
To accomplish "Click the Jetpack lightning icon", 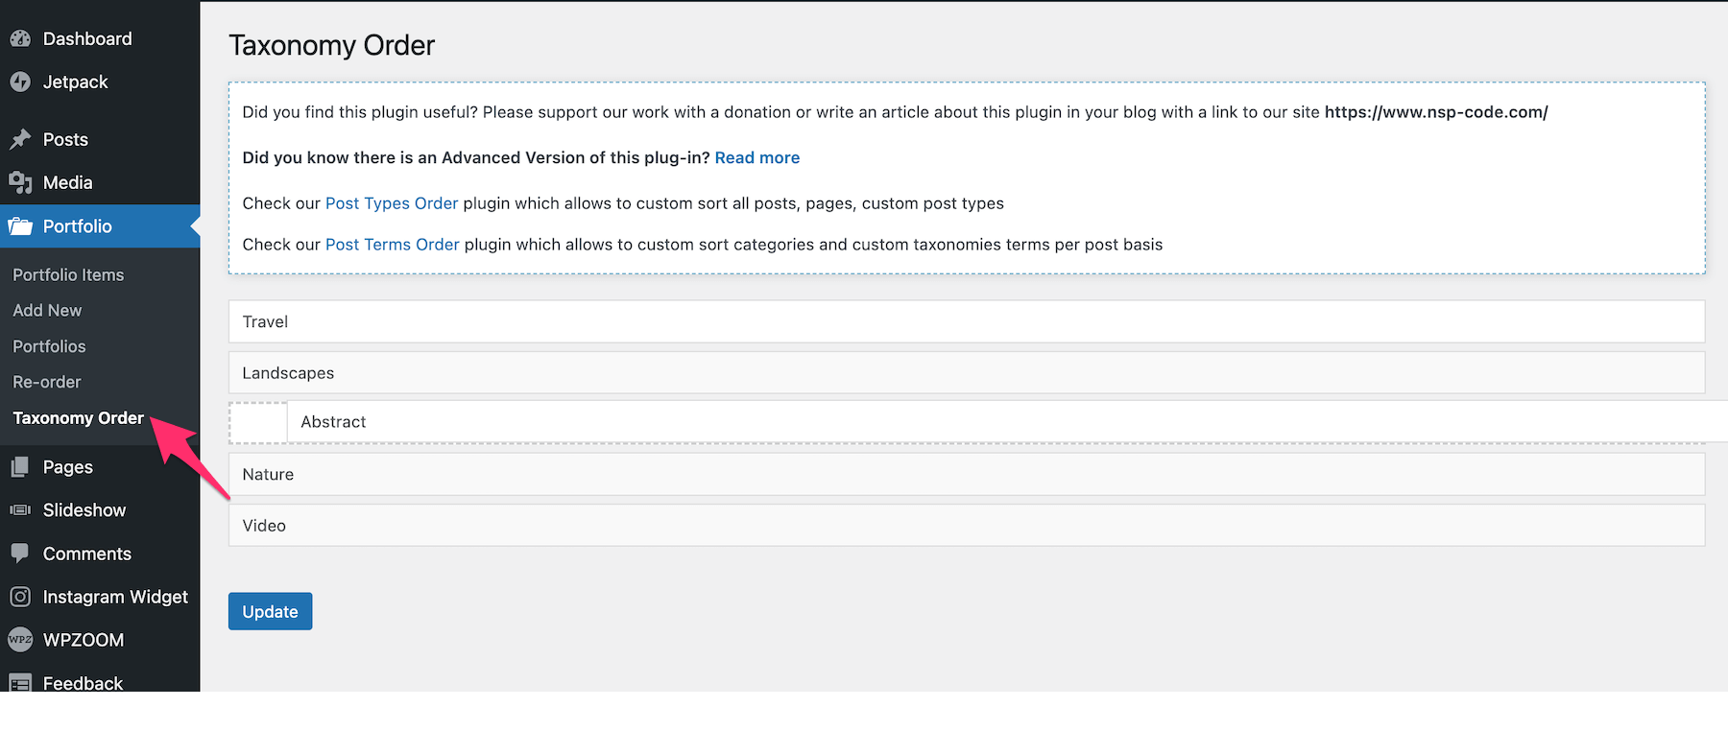I will coord(20,83).
